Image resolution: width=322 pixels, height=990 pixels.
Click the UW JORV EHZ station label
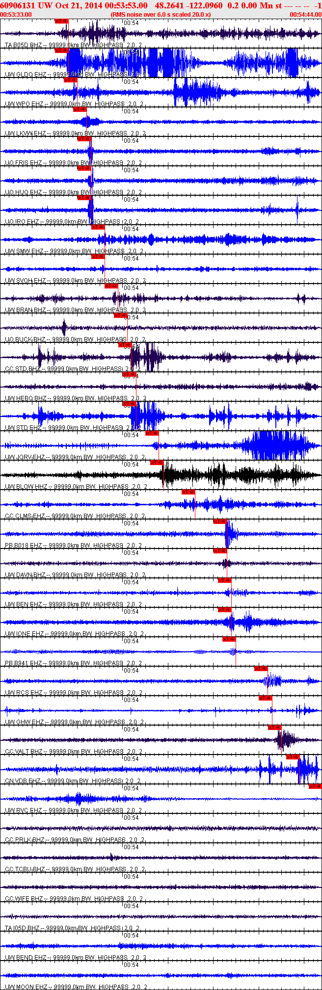(75, 457)
